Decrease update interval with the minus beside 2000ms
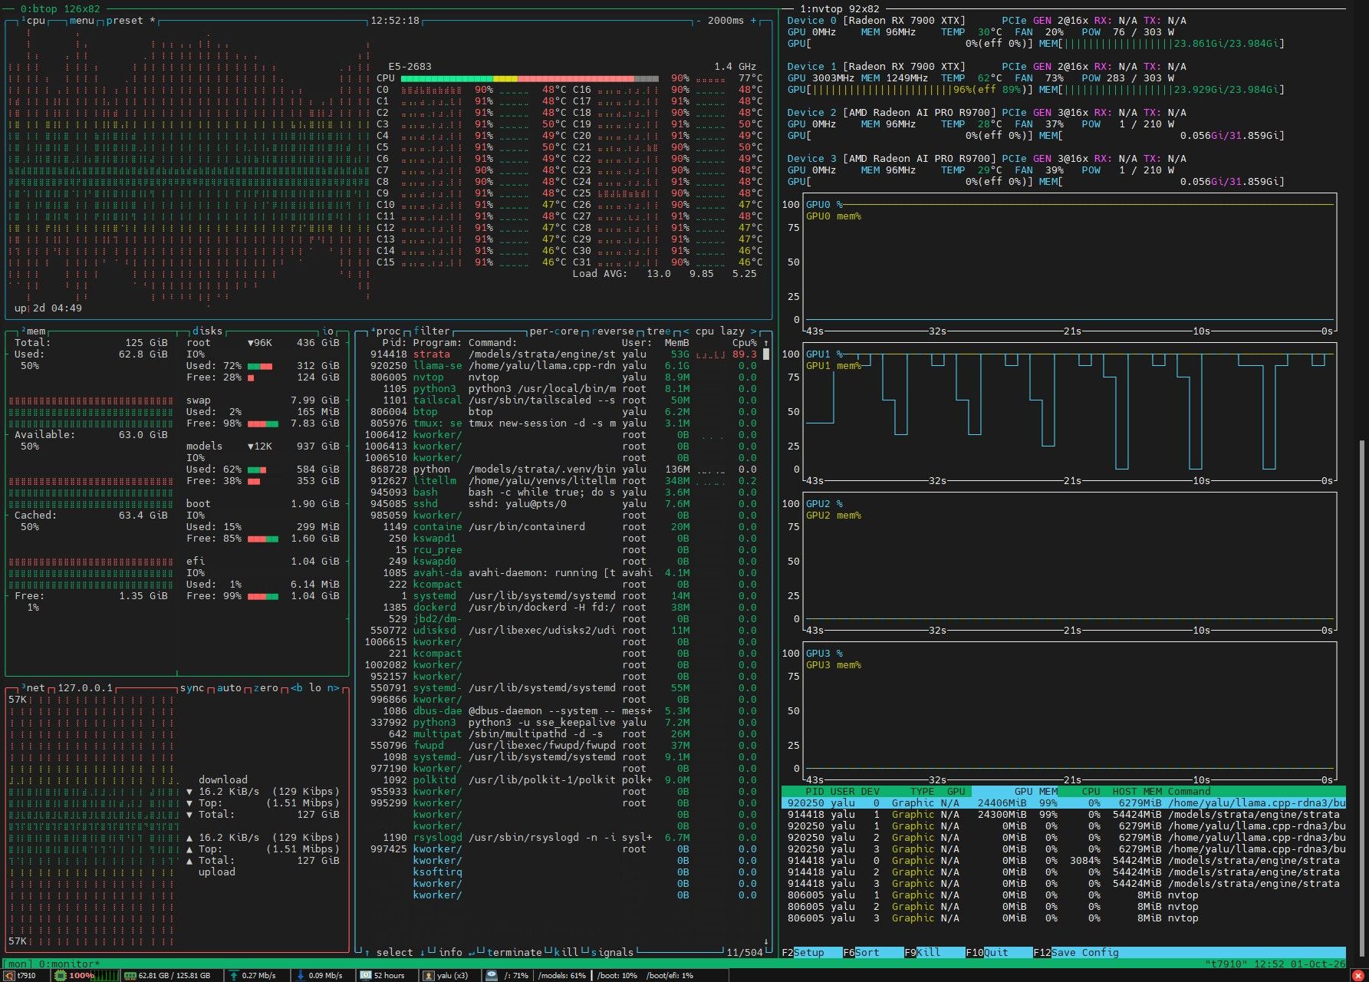This screenshot has width=1369, height=982. [699, 21]
